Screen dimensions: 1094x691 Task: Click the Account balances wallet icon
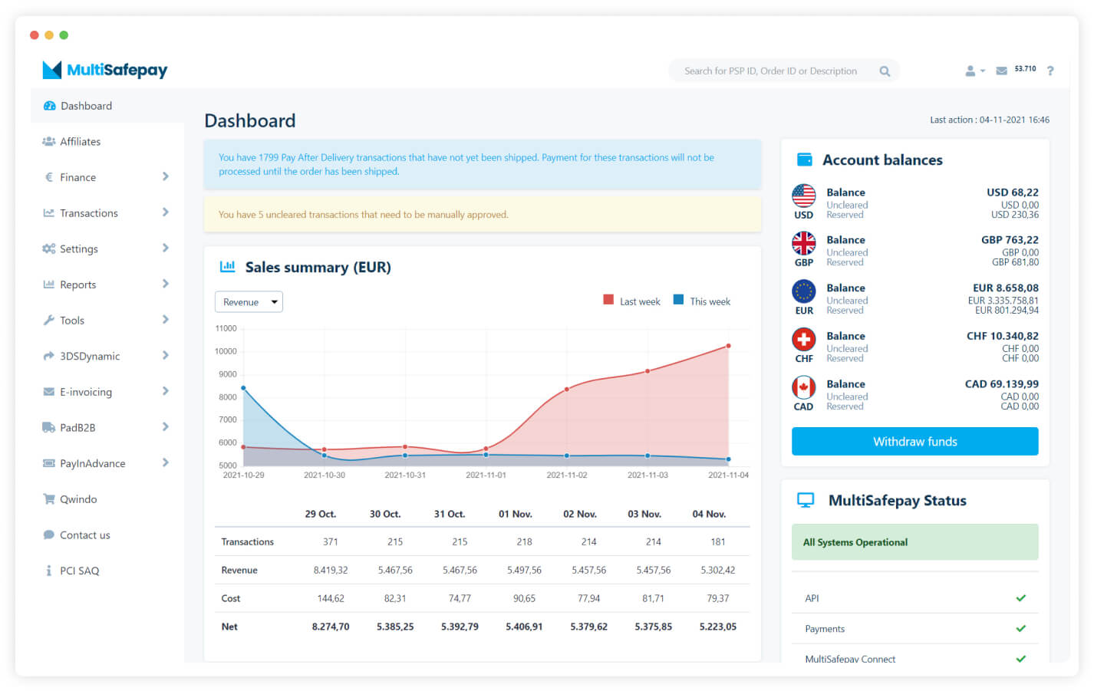pos(805,160)
